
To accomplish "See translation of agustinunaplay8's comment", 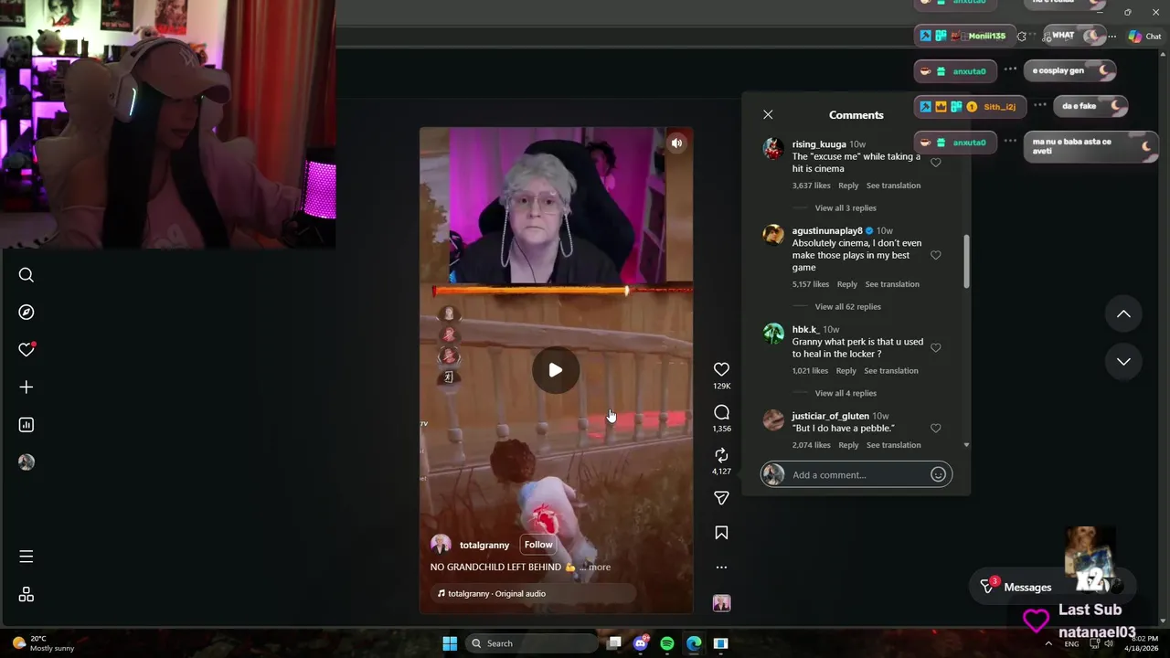I will click(892, 284).
